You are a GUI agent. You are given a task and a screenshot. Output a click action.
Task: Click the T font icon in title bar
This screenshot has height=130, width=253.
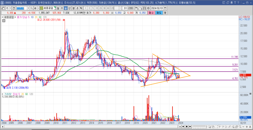tap(235, 3)
